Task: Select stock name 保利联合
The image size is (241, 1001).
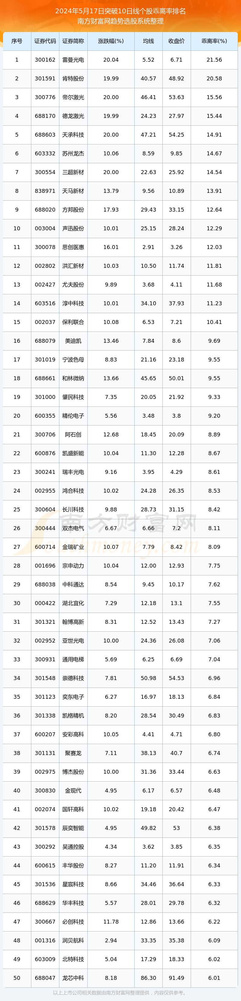Action: (x=73, y=322)
